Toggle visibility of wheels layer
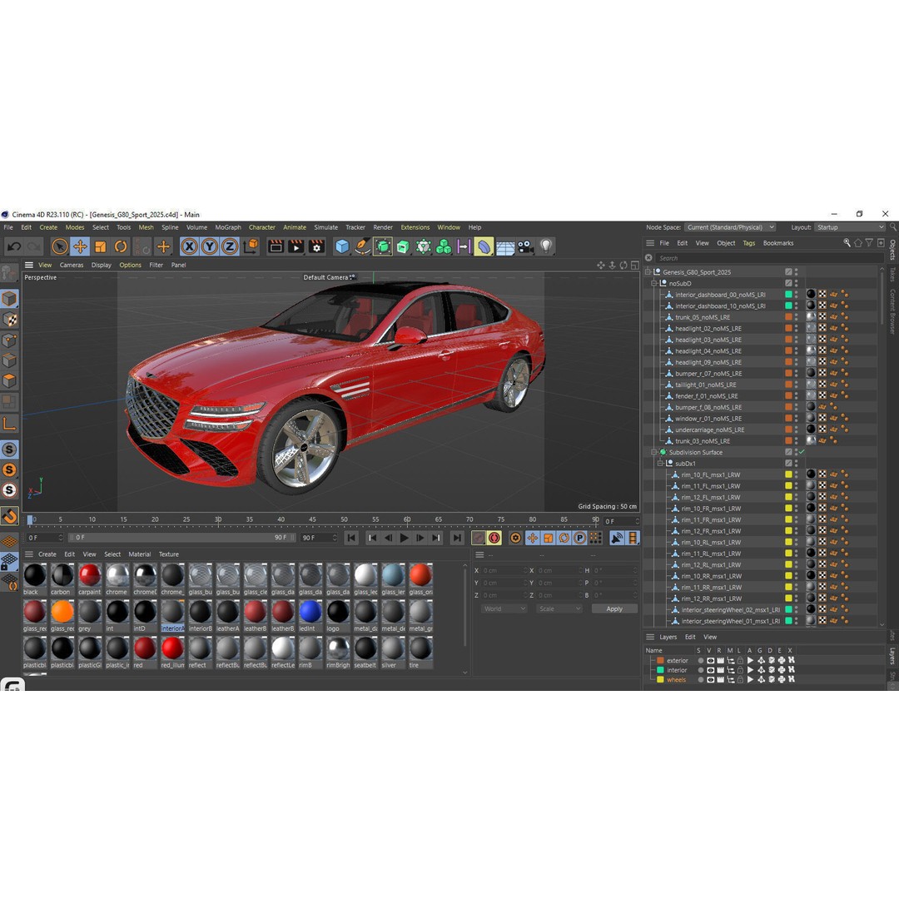 (710, 679)
